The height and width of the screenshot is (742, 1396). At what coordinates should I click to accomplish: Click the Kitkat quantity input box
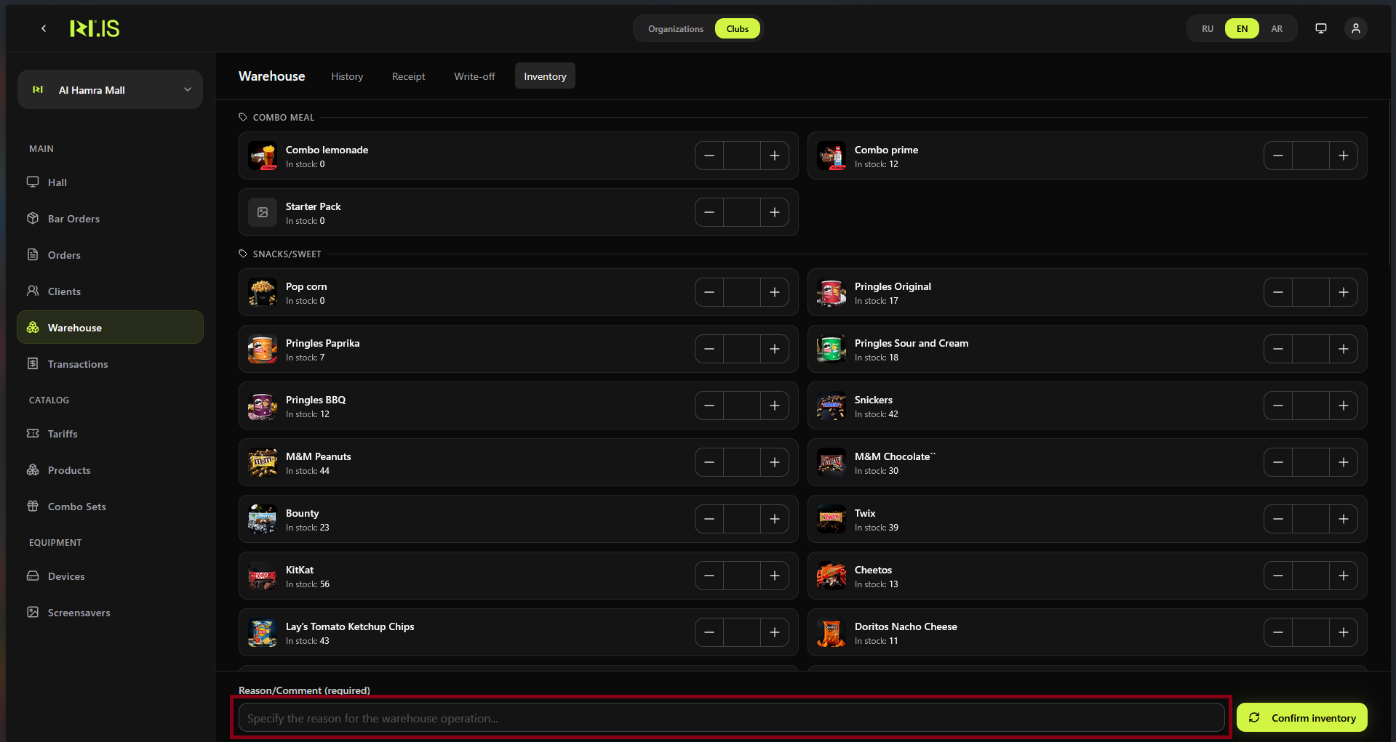tap(741, 576)
